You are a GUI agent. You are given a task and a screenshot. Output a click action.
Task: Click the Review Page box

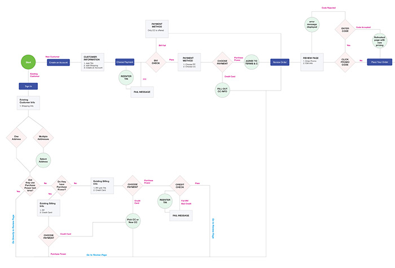(x=312, y=62)
